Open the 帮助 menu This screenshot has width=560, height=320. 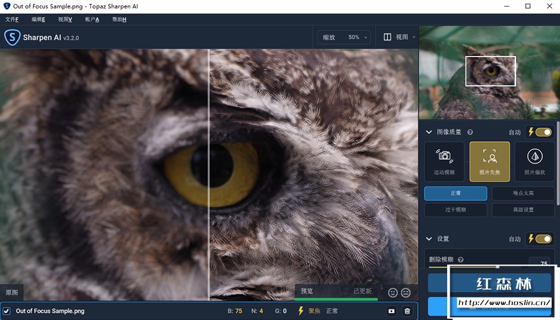pyautogui.click(x=119, y=20)
